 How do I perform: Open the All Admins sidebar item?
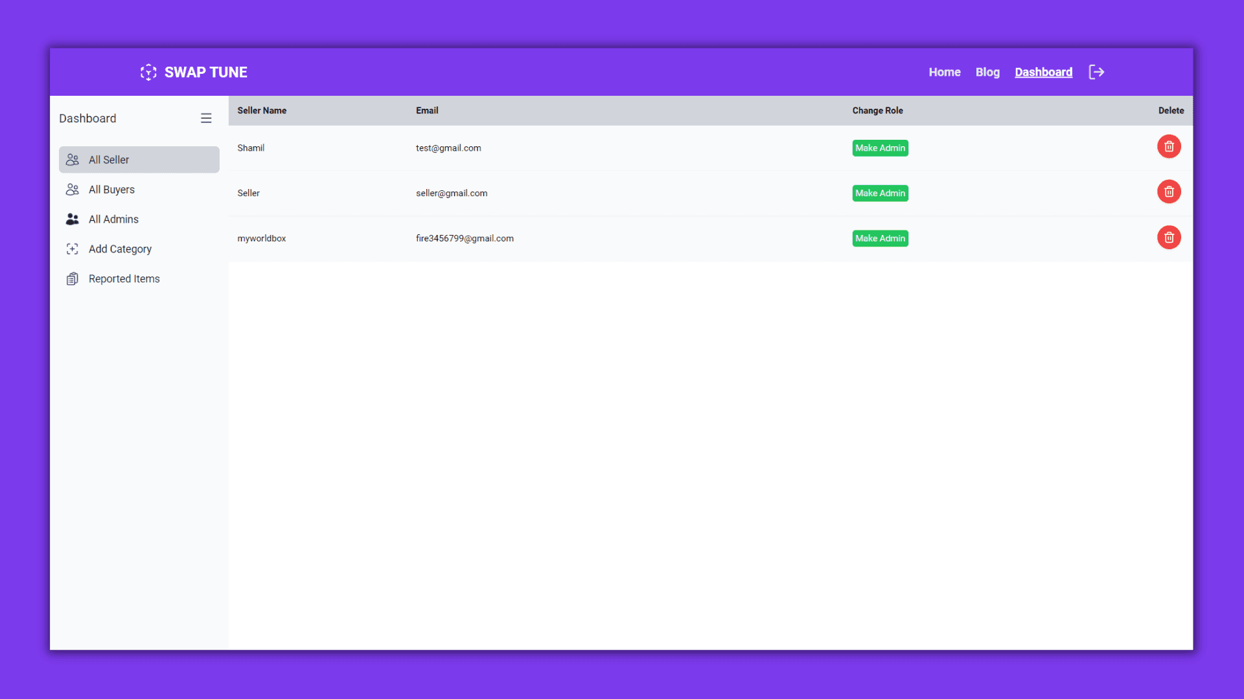coord(139,219)
